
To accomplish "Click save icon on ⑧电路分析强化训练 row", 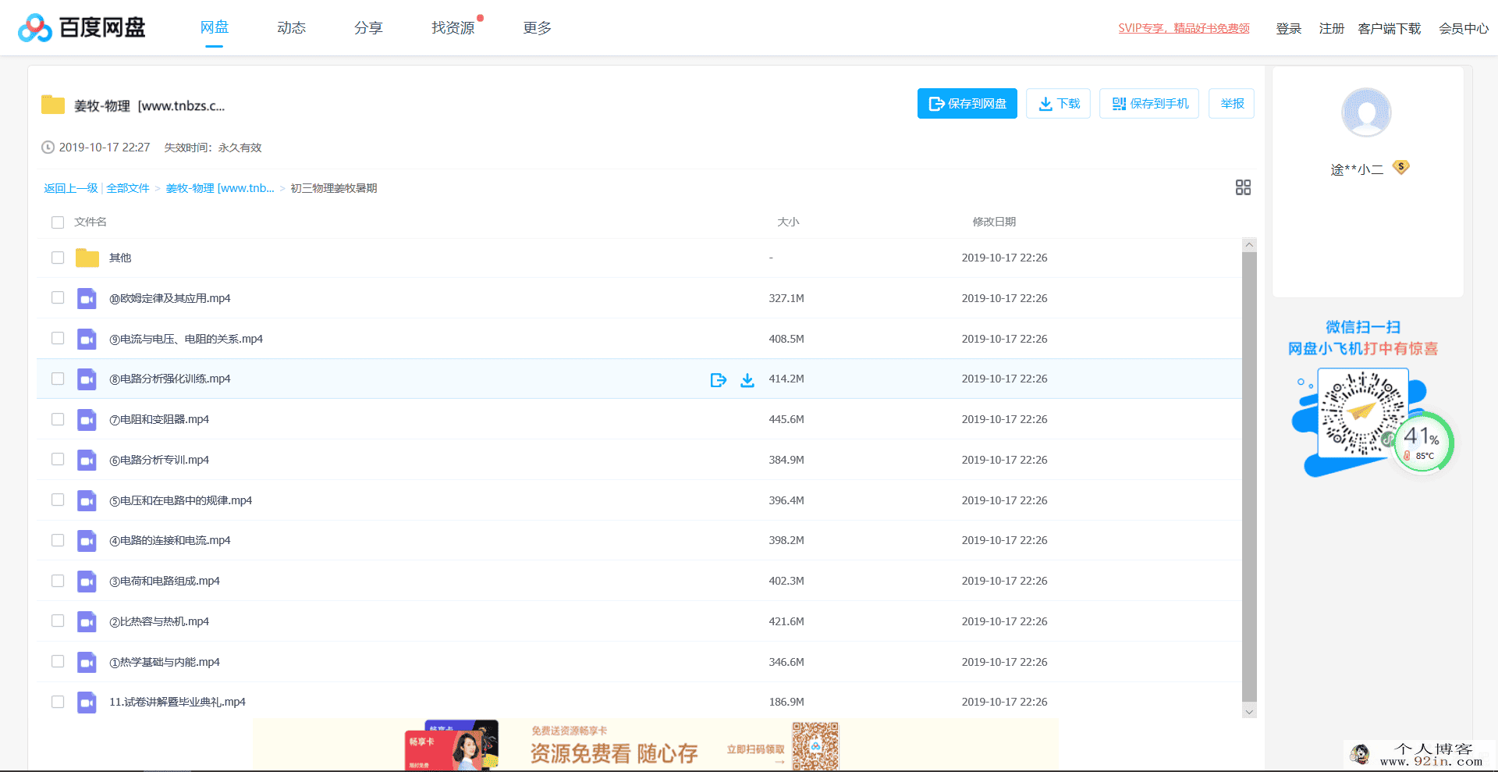I will [719, 379].
